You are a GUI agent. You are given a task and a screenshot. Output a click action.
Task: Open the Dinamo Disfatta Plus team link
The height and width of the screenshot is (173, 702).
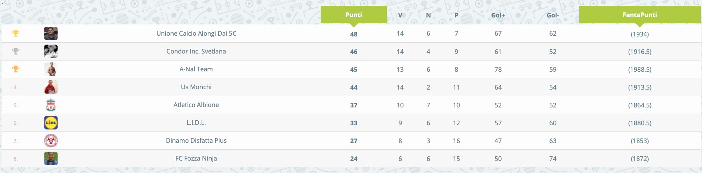point(196,140)
